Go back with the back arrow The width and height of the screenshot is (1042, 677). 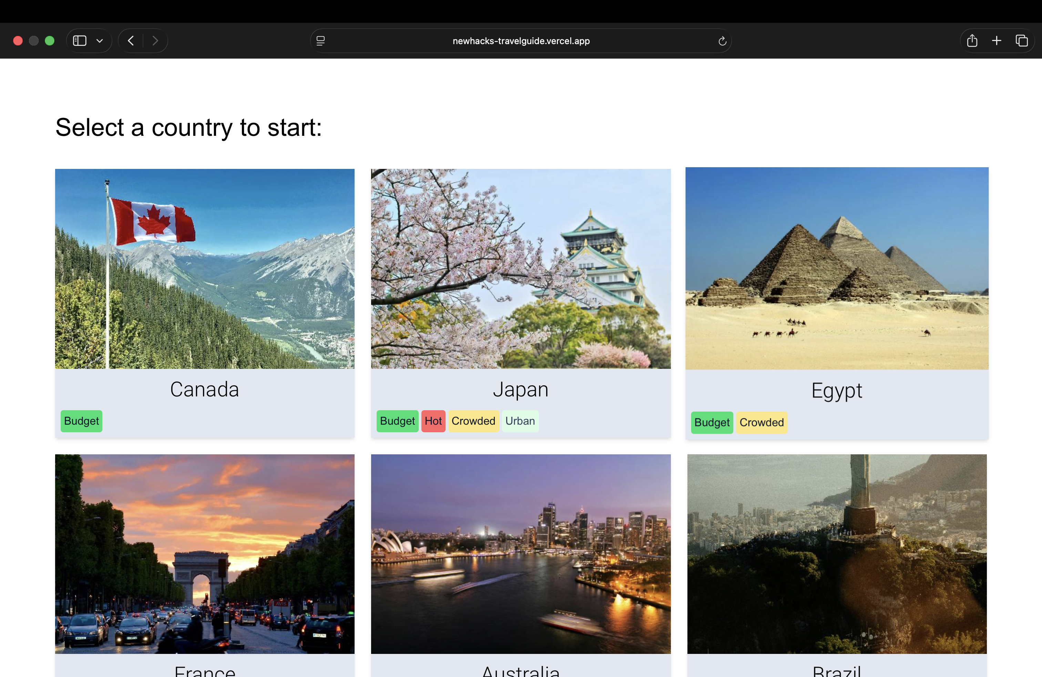[131, 41]
